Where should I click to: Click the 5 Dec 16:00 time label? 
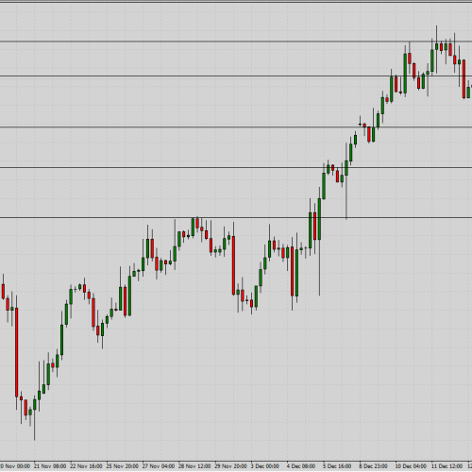coord(337,466)
